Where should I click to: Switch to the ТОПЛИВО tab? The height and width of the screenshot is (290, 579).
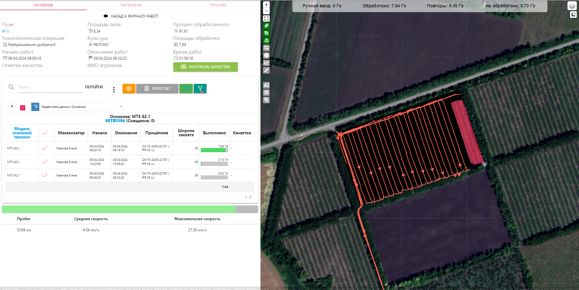pyautogui.click(x=218, y=5)
